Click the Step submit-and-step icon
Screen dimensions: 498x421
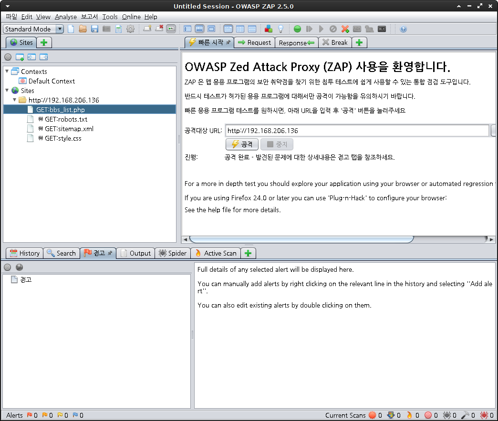click(x=309, y=29)
